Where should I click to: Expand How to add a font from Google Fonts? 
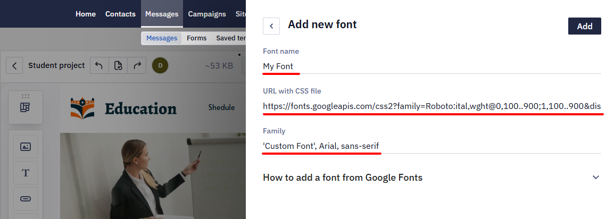pyautogui.click(x=432, y=178)
